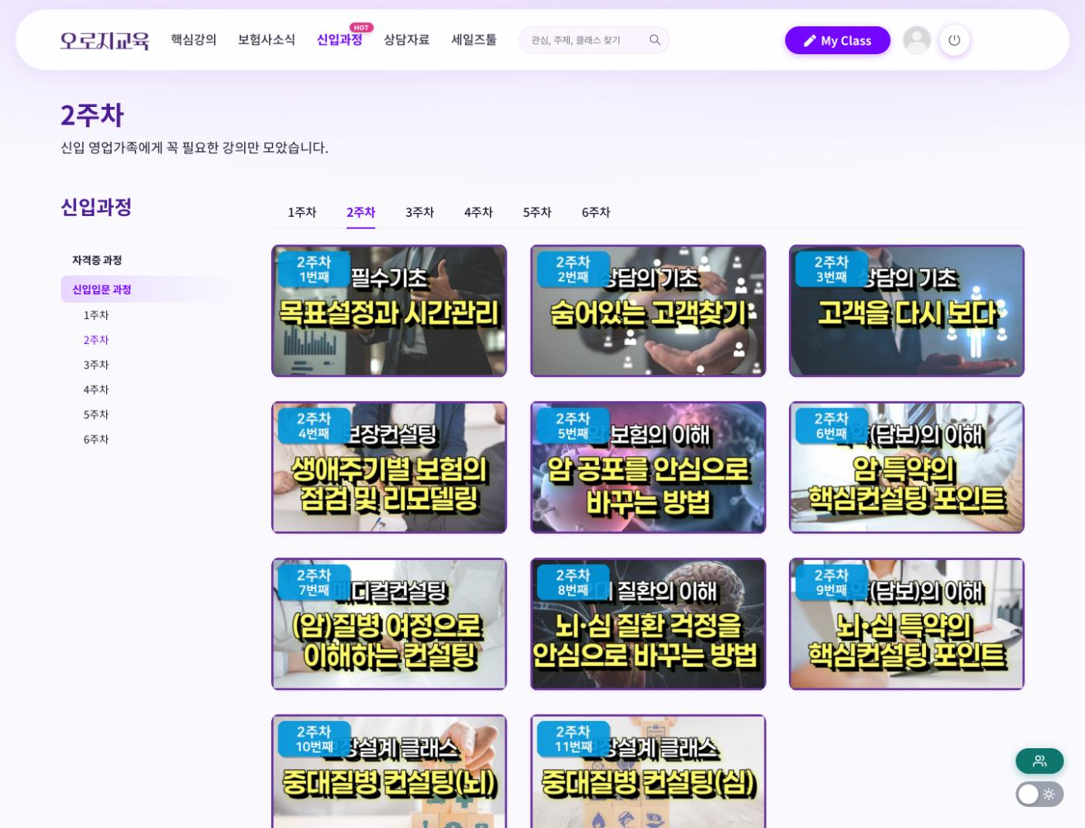Viewport: 1085px width, 828px height.
Task: Choose 6주차 in the sidebar list
Action: pos(96,439)
